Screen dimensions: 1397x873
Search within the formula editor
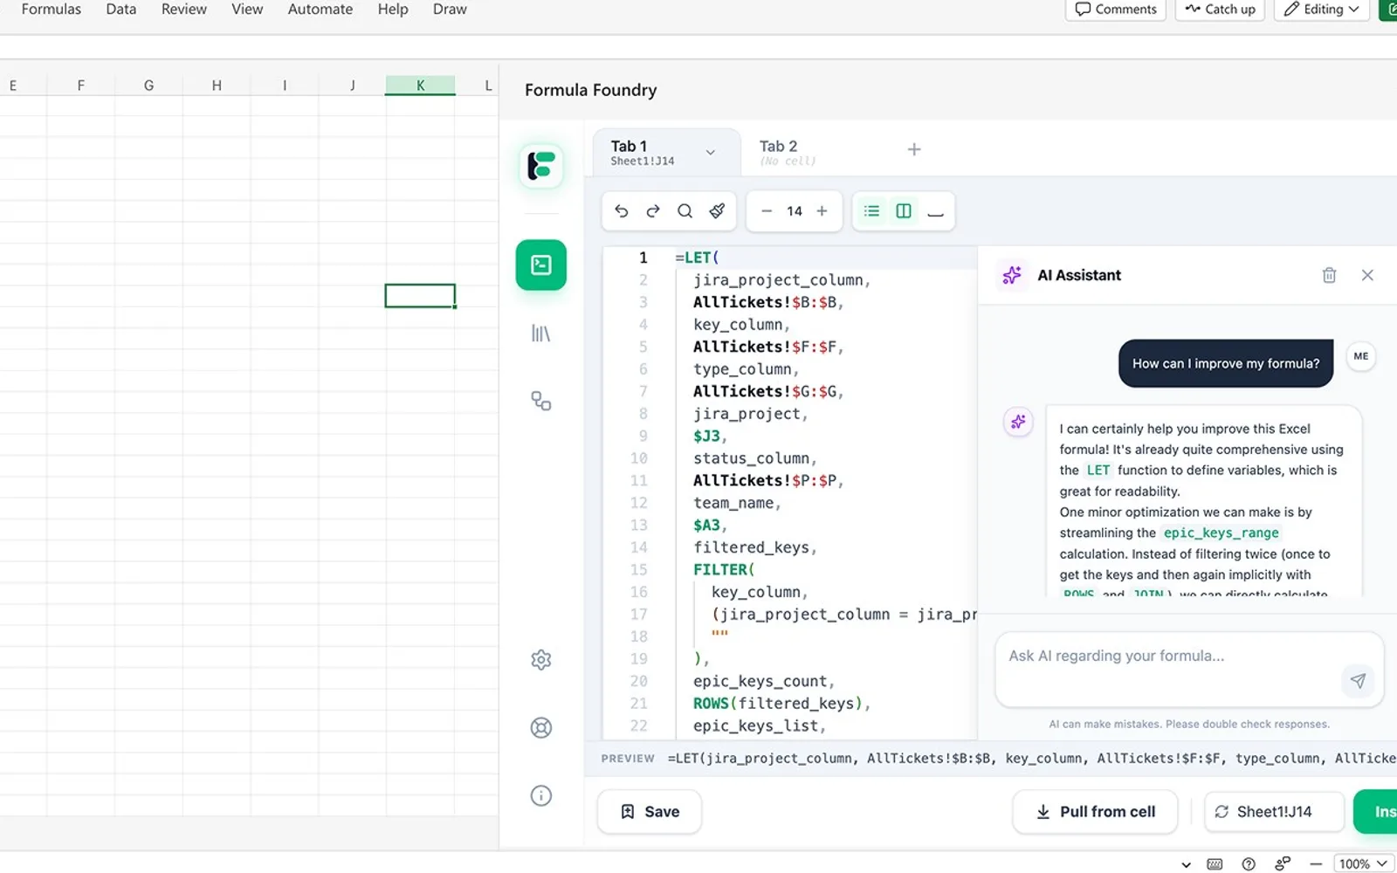685,211
